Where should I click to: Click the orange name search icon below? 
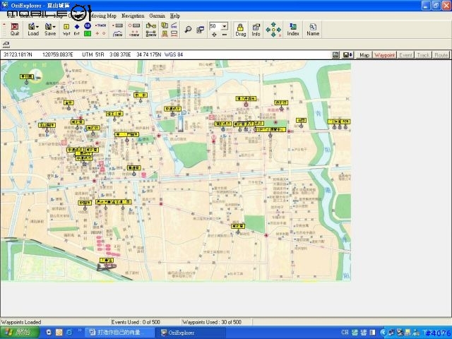(x=165, y=34)
